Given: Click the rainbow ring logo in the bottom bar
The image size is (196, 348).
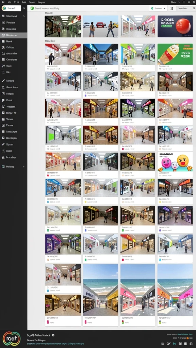Looking at the screenshot, I should click(12, 339).
